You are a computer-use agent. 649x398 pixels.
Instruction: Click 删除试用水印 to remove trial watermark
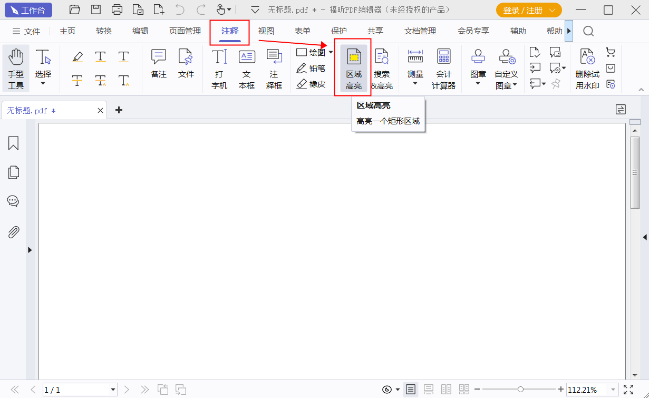click(x=587, y=68)
